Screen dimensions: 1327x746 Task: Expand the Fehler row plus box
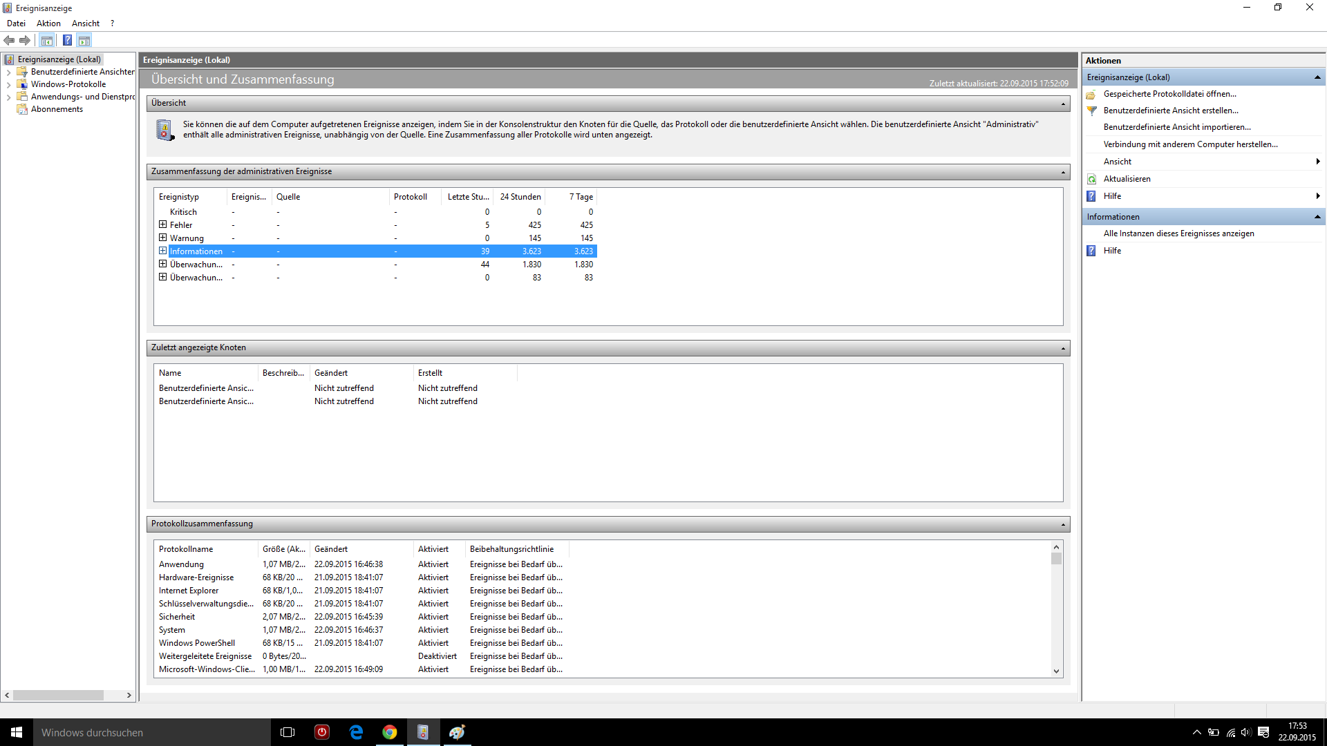(163, 224)
